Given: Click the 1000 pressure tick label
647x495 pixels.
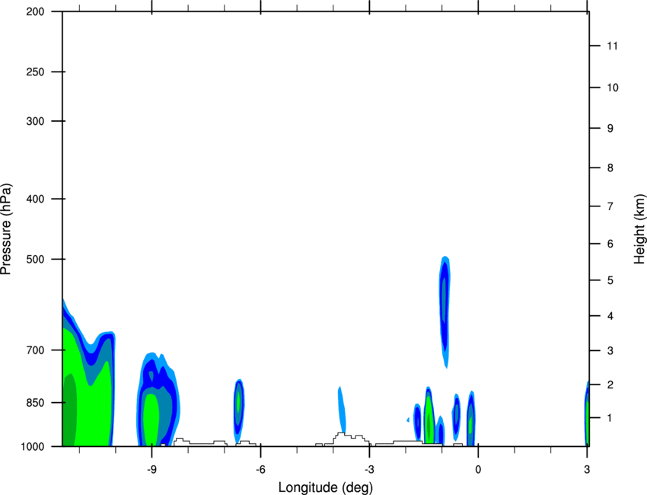Looking at the screenshot, I should coord(32,446).
